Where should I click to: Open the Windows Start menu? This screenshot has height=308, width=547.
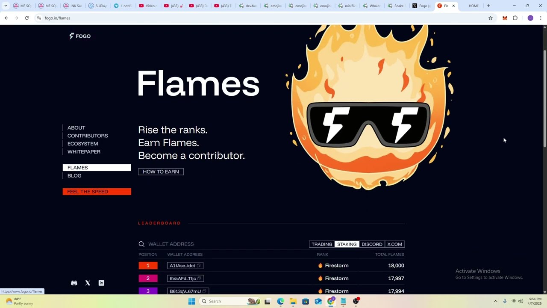(191, 301)
